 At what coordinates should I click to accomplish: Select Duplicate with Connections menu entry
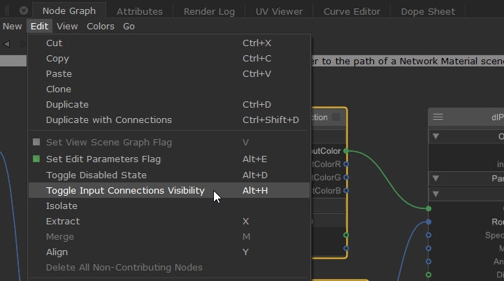click(x=108, y=120)
